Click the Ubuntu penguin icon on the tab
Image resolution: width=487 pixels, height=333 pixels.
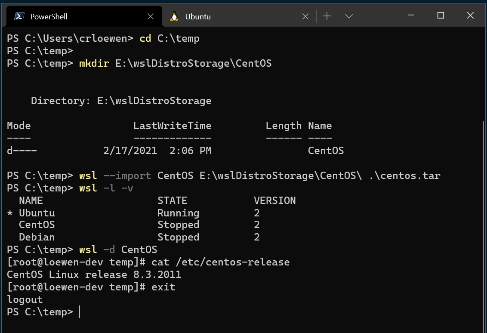point(174,16)
